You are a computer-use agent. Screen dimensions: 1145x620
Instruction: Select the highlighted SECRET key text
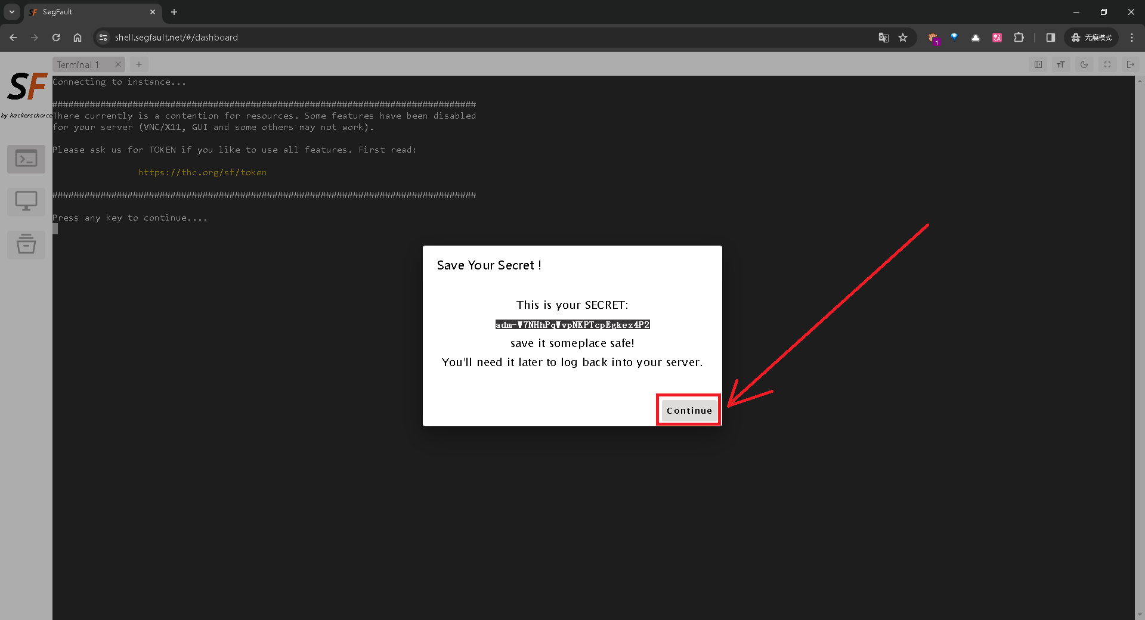coord(572,324)
